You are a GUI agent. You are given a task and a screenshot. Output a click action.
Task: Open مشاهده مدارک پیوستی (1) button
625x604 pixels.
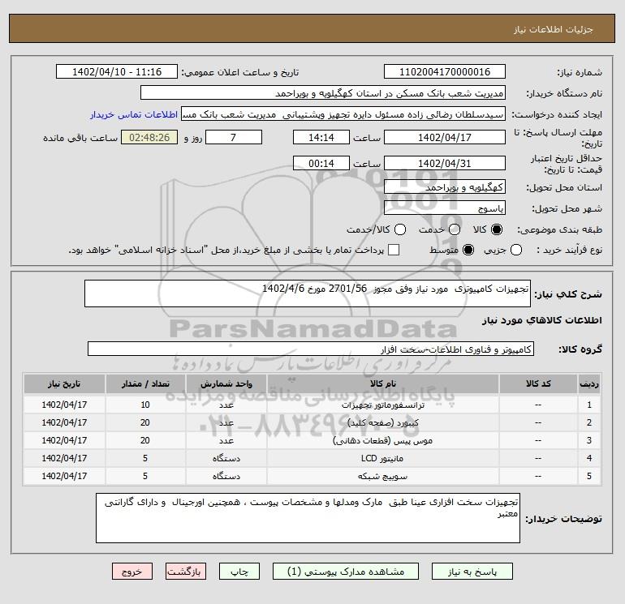tap(346, 572)
